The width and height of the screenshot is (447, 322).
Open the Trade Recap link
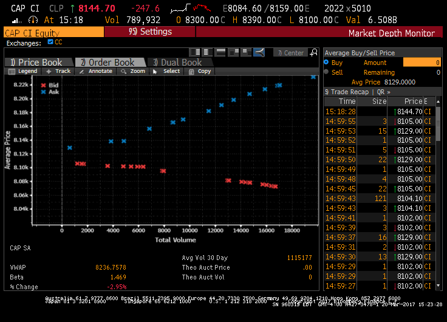click(x=347, y=92)
